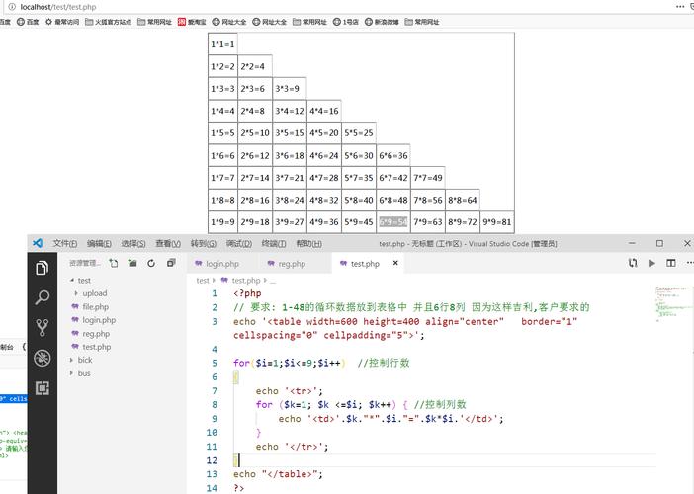Open reg.php from the explorer tree
694x494 pixels.
pos(96,334)
